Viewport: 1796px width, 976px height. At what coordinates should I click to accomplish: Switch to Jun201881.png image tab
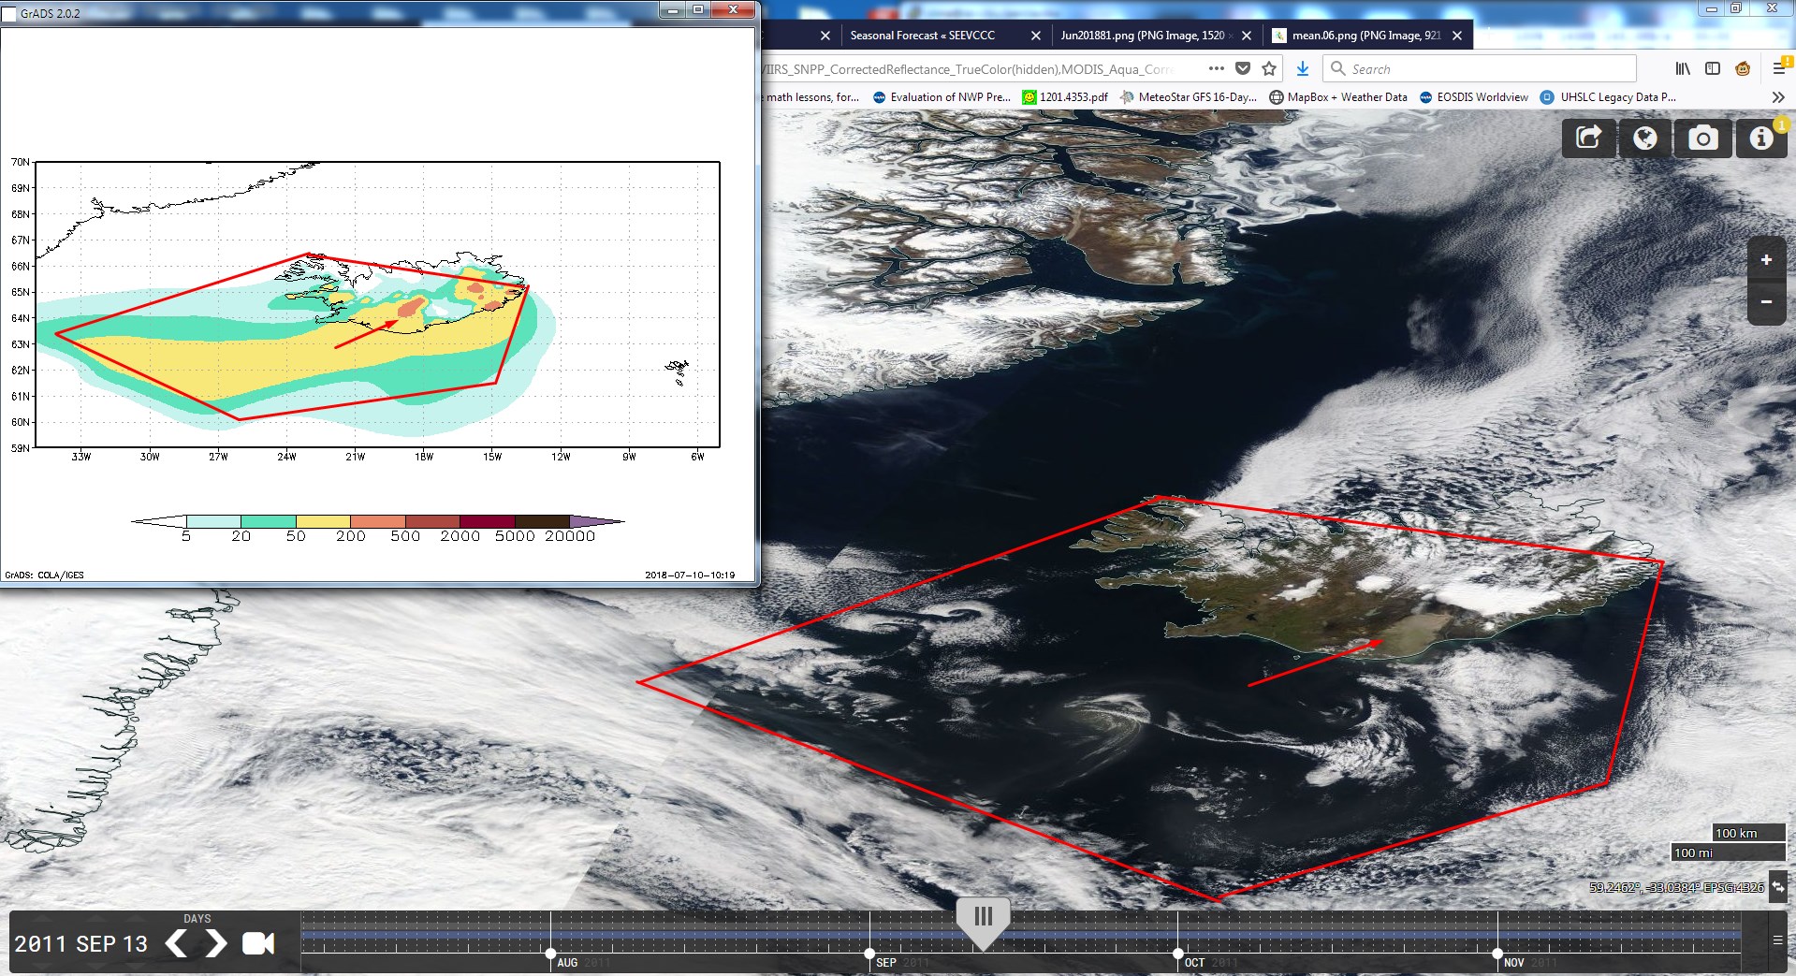1142,36
